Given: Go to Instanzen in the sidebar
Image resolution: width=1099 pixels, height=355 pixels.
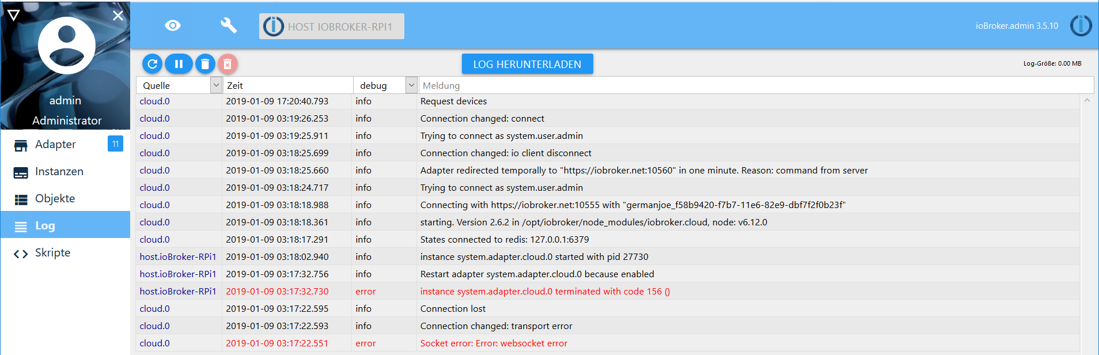Looking at the screenshot, I should tap(59, 172).
